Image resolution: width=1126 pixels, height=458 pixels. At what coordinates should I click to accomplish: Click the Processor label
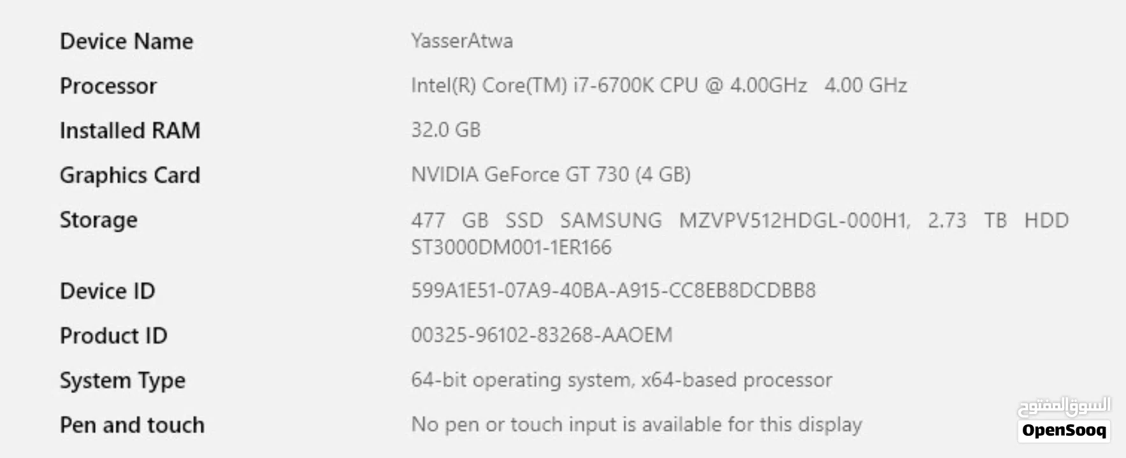tap(108, 86)
